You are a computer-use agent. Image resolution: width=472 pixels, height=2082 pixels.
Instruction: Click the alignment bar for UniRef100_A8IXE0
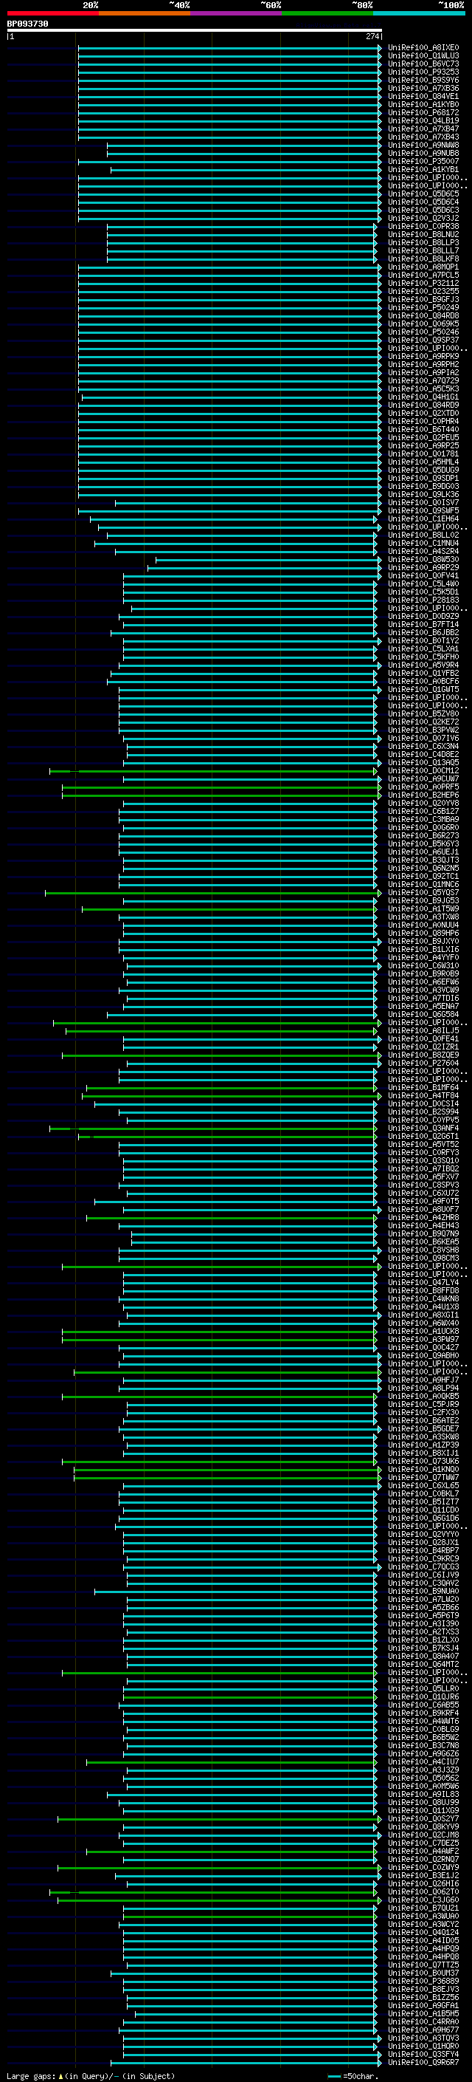click(229, 48)
